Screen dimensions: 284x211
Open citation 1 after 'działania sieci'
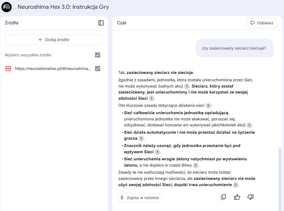point(208,106)
